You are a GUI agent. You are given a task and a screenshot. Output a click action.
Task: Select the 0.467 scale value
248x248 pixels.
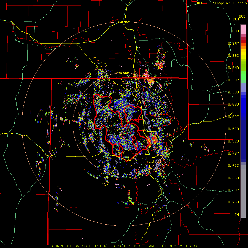coord(233,153)
